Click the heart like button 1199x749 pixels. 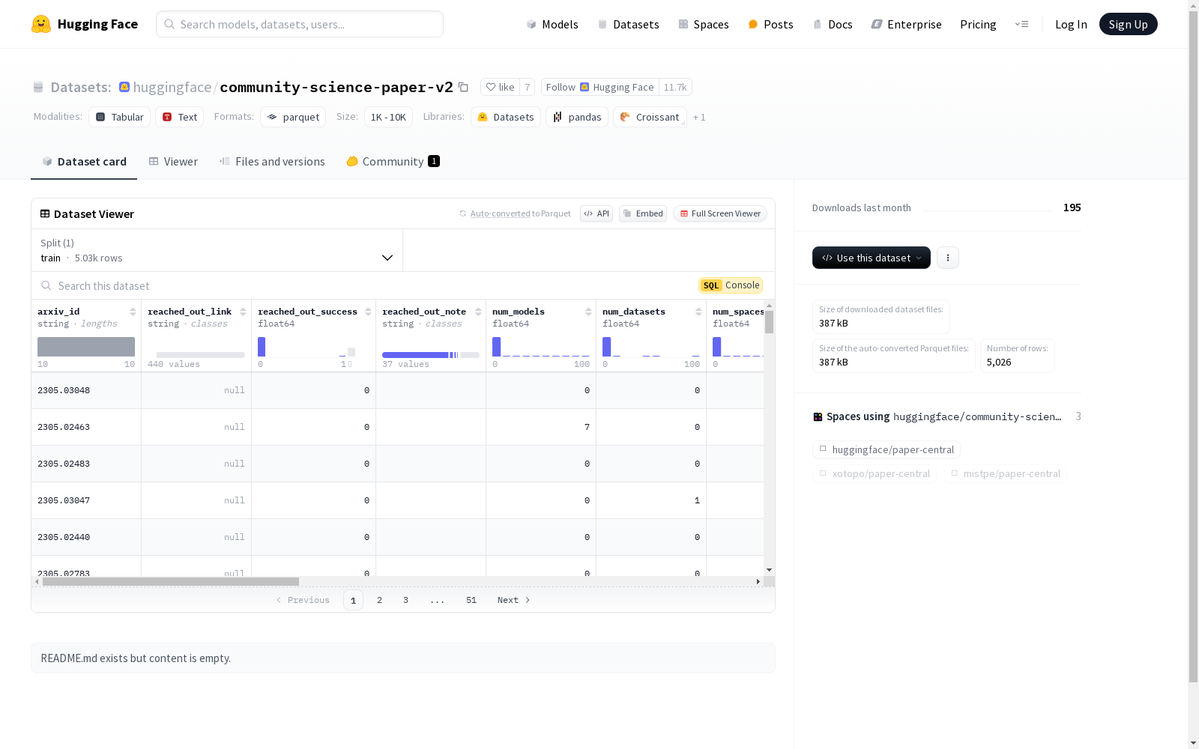coord(500,87)
